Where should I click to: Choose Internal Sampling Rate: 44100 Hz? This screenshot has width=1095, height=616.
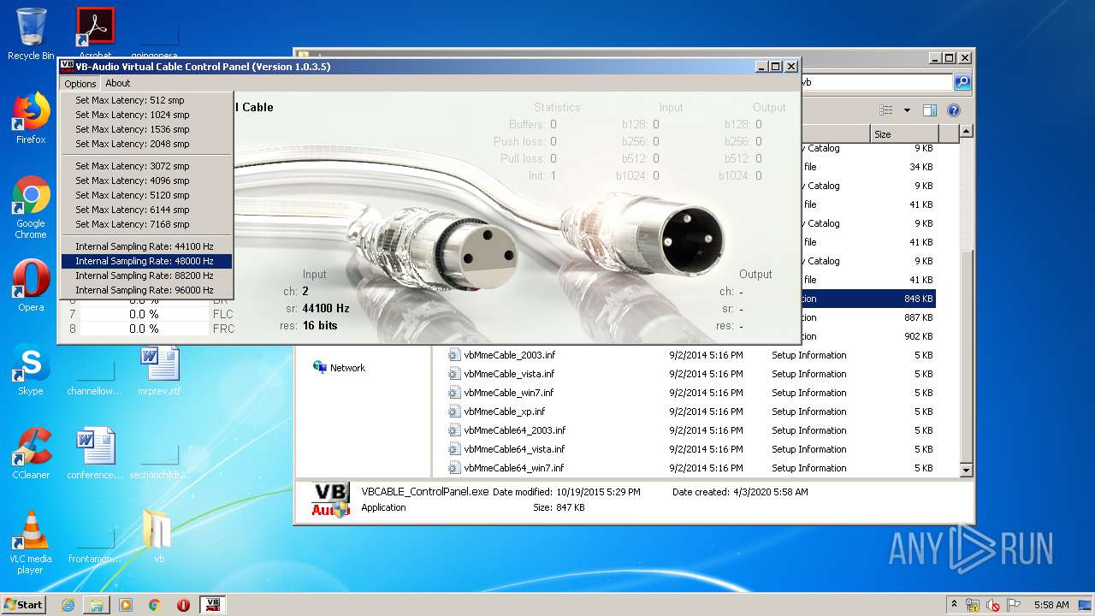[146, 246]
